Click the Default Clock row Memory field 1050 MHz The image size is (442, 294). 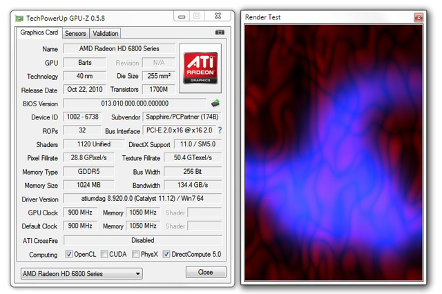tap(143, 226)
